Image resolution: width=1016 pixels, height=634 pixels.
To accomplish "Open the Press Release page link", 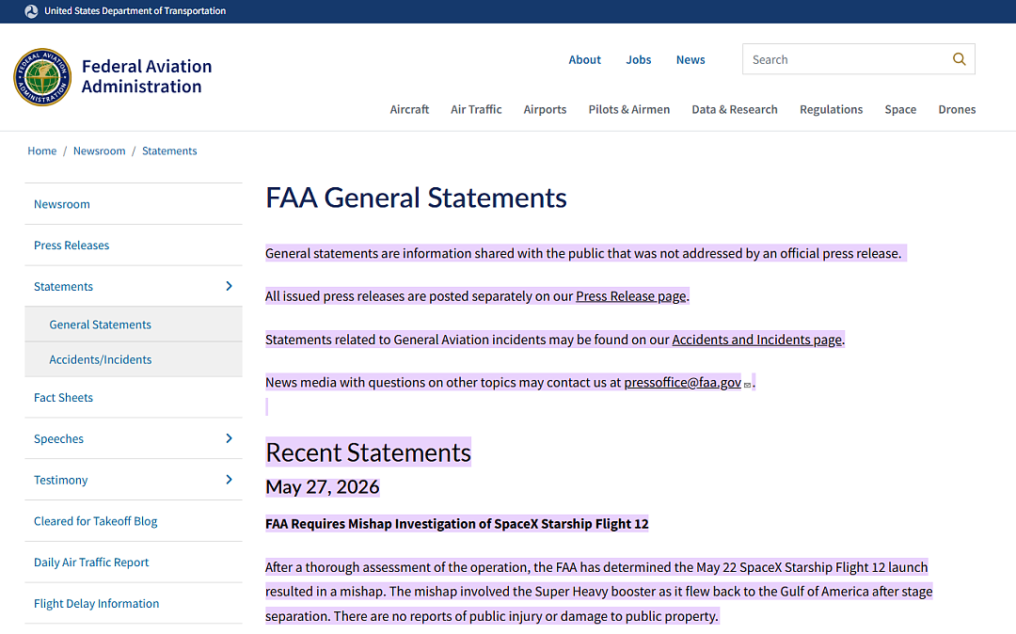I will tap(630, 296).
